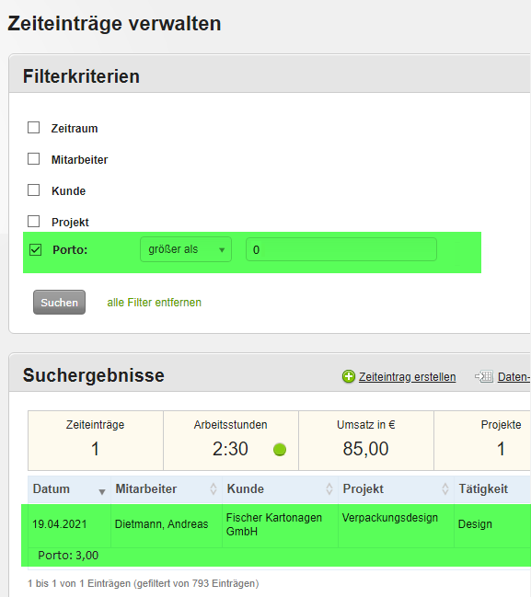This screenshot has width=531, height=597.
Task: Click the Suchen button
Action: (x=59, y=303)
